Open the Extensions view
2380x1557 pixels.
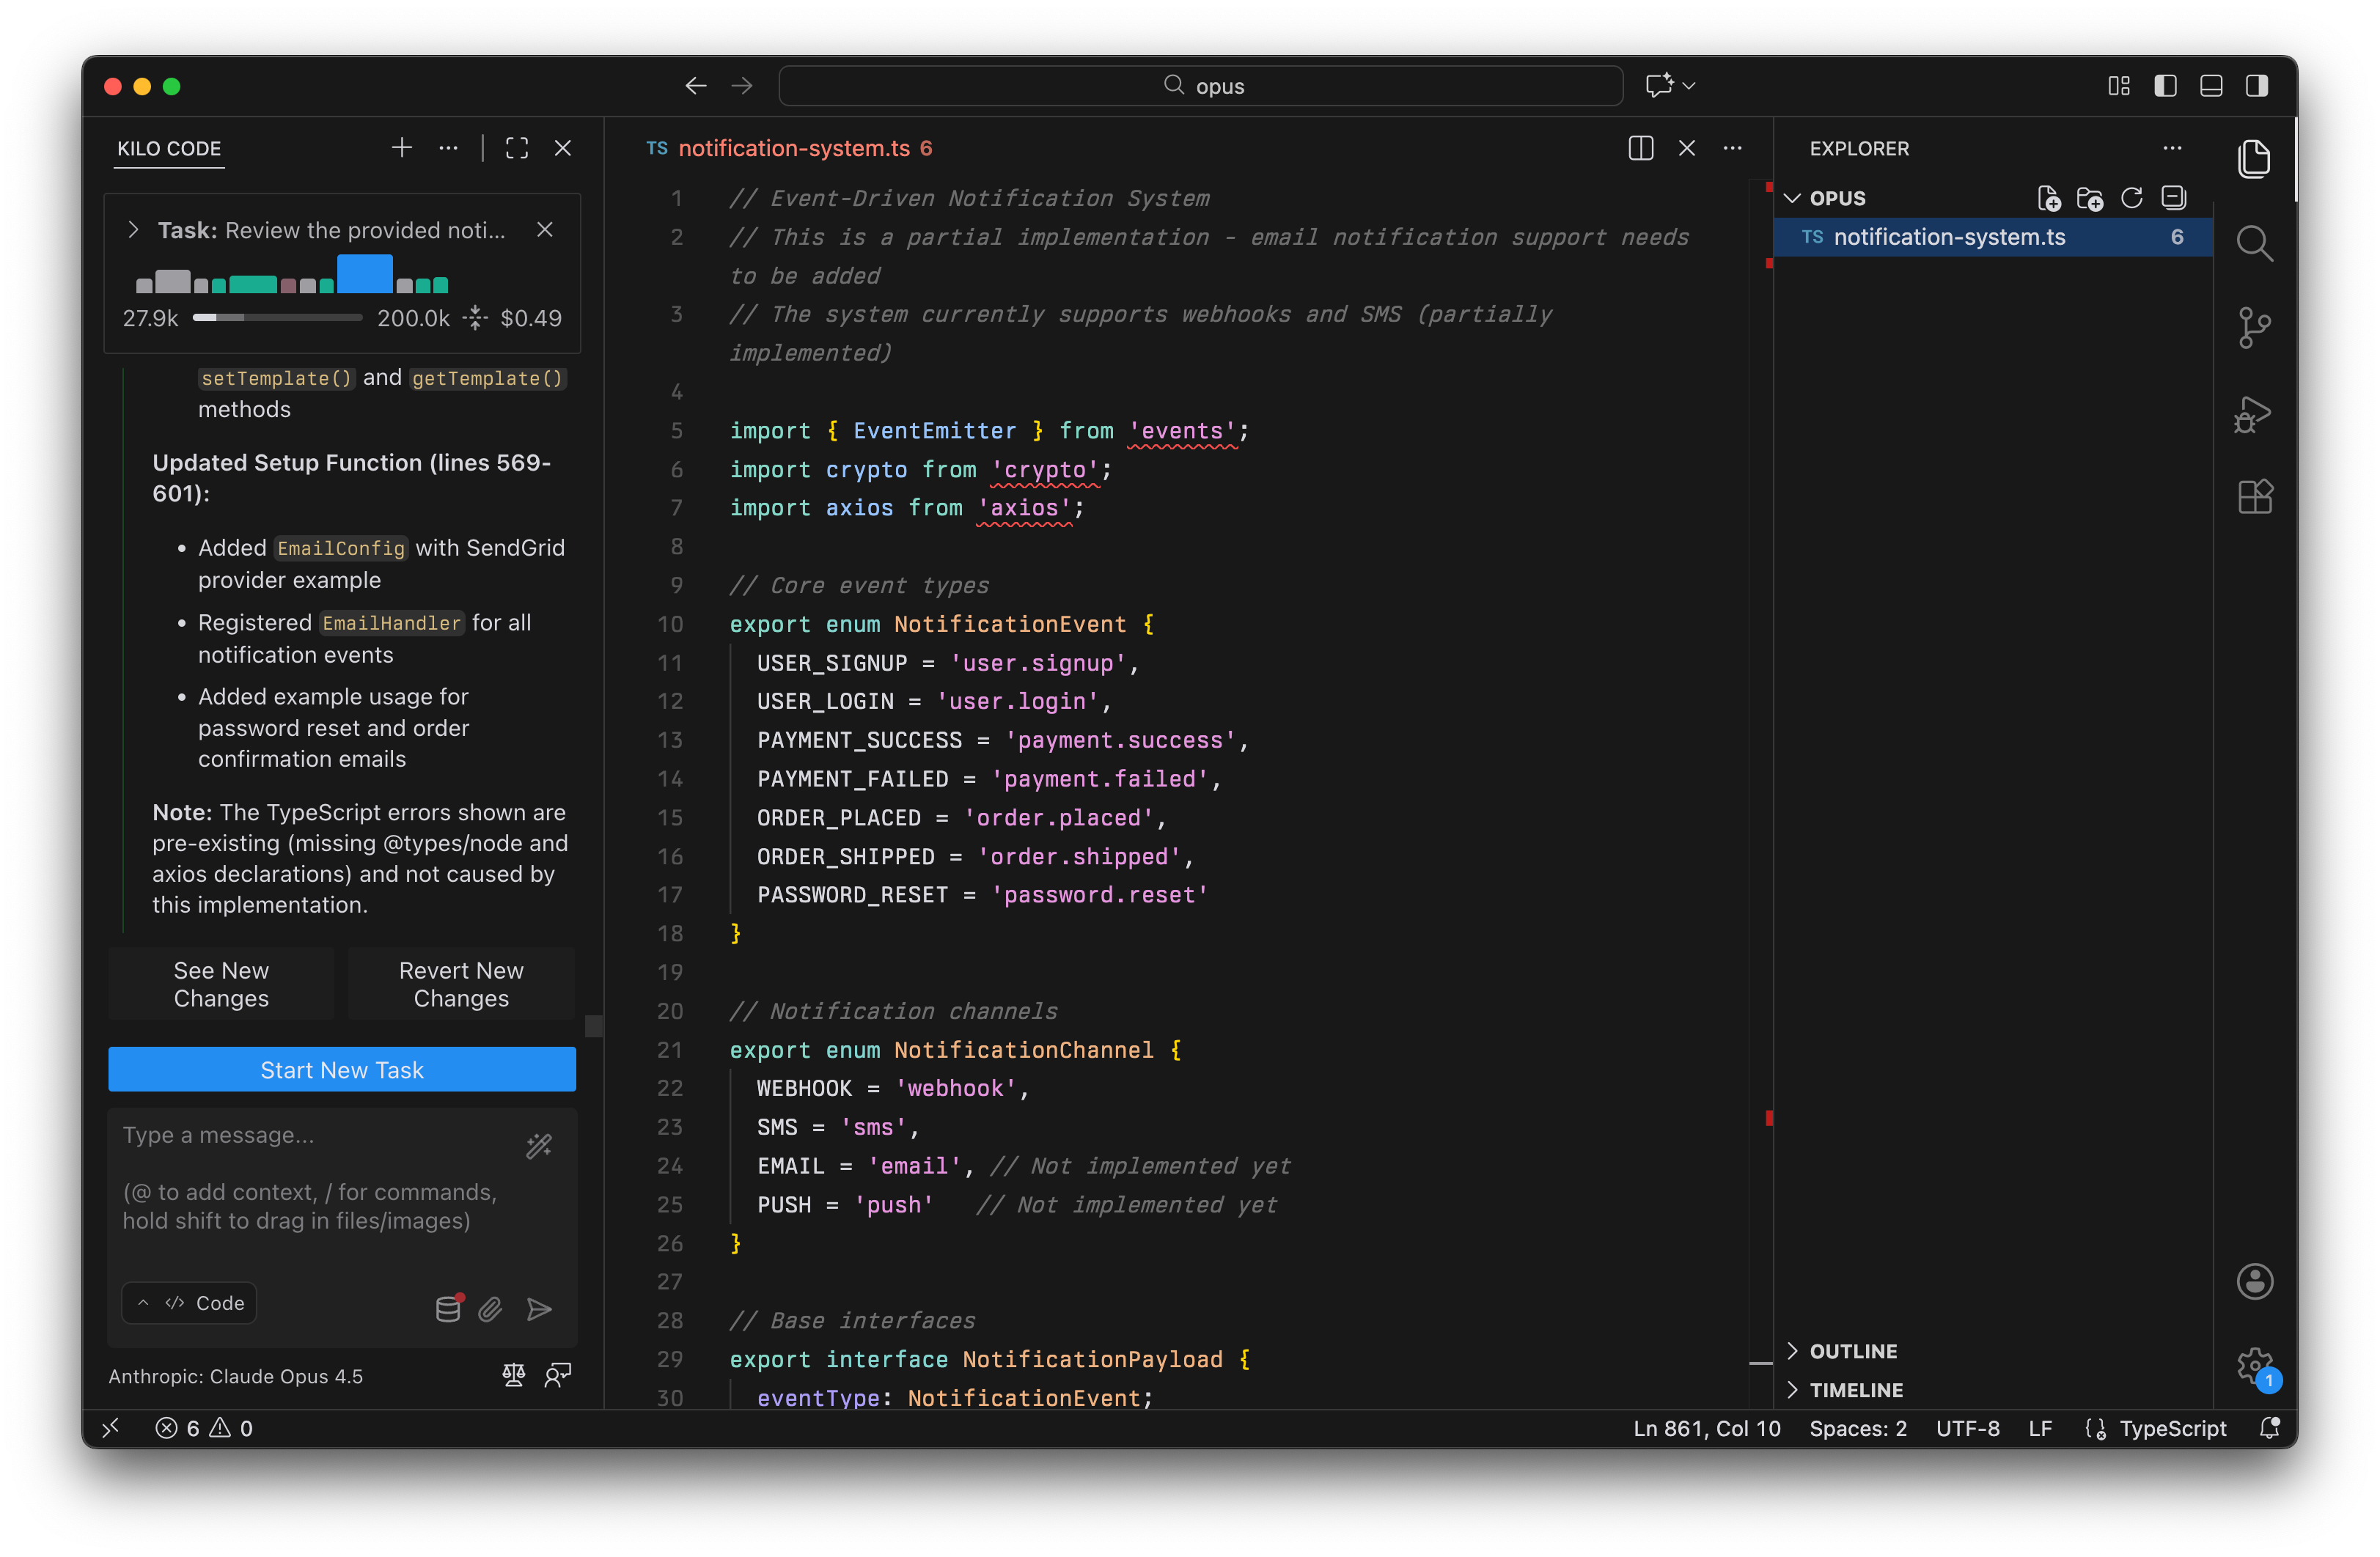click(2254, 497)
